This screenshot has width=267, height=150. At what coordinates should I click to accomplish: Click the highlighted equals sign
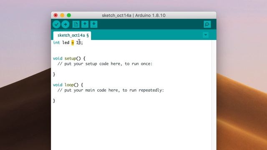[x=73, y=42]
